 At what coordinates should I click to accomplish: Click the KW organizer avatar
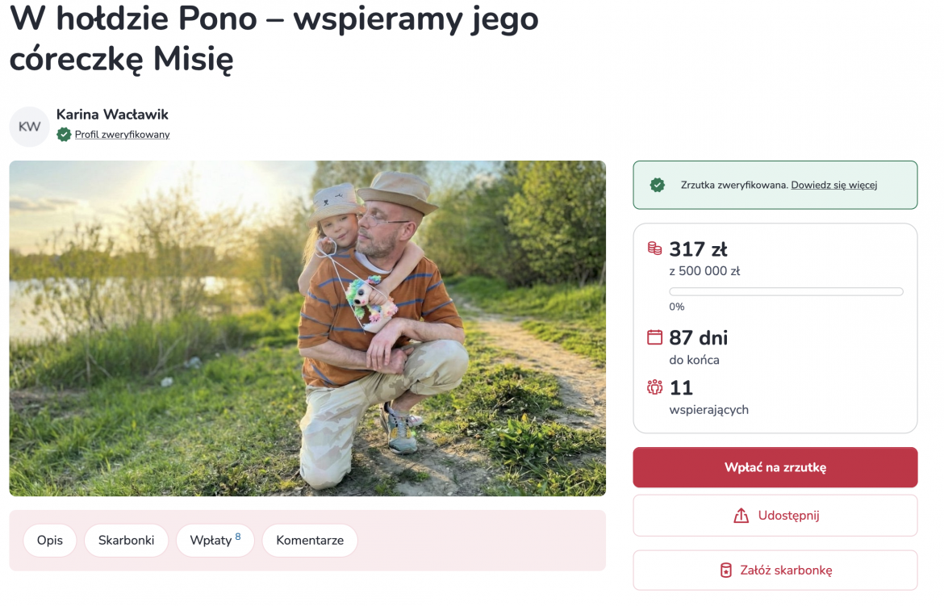[29, 127]
